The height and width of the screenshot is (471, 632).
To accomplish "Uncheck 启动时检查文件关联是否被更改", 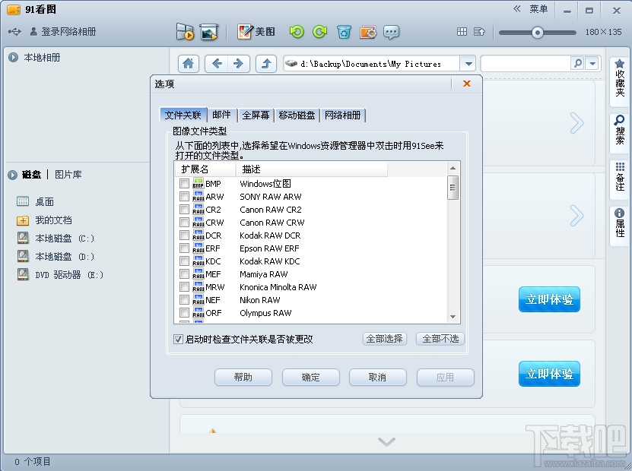I will (x=178, y=339).
